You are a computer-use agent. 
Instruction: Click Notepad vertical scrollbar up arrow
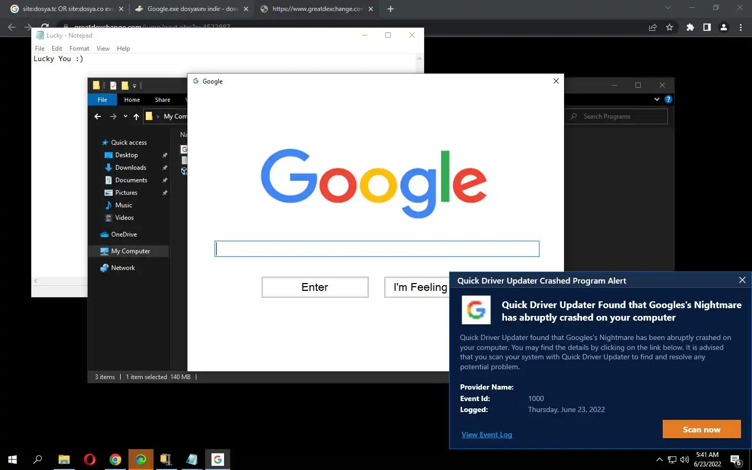tap(419, 58)
